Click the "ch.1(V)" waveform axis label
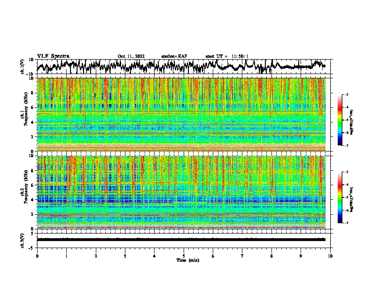Image resolution: width=372 pixels, height=287 pixels. [x=23, y=67]
